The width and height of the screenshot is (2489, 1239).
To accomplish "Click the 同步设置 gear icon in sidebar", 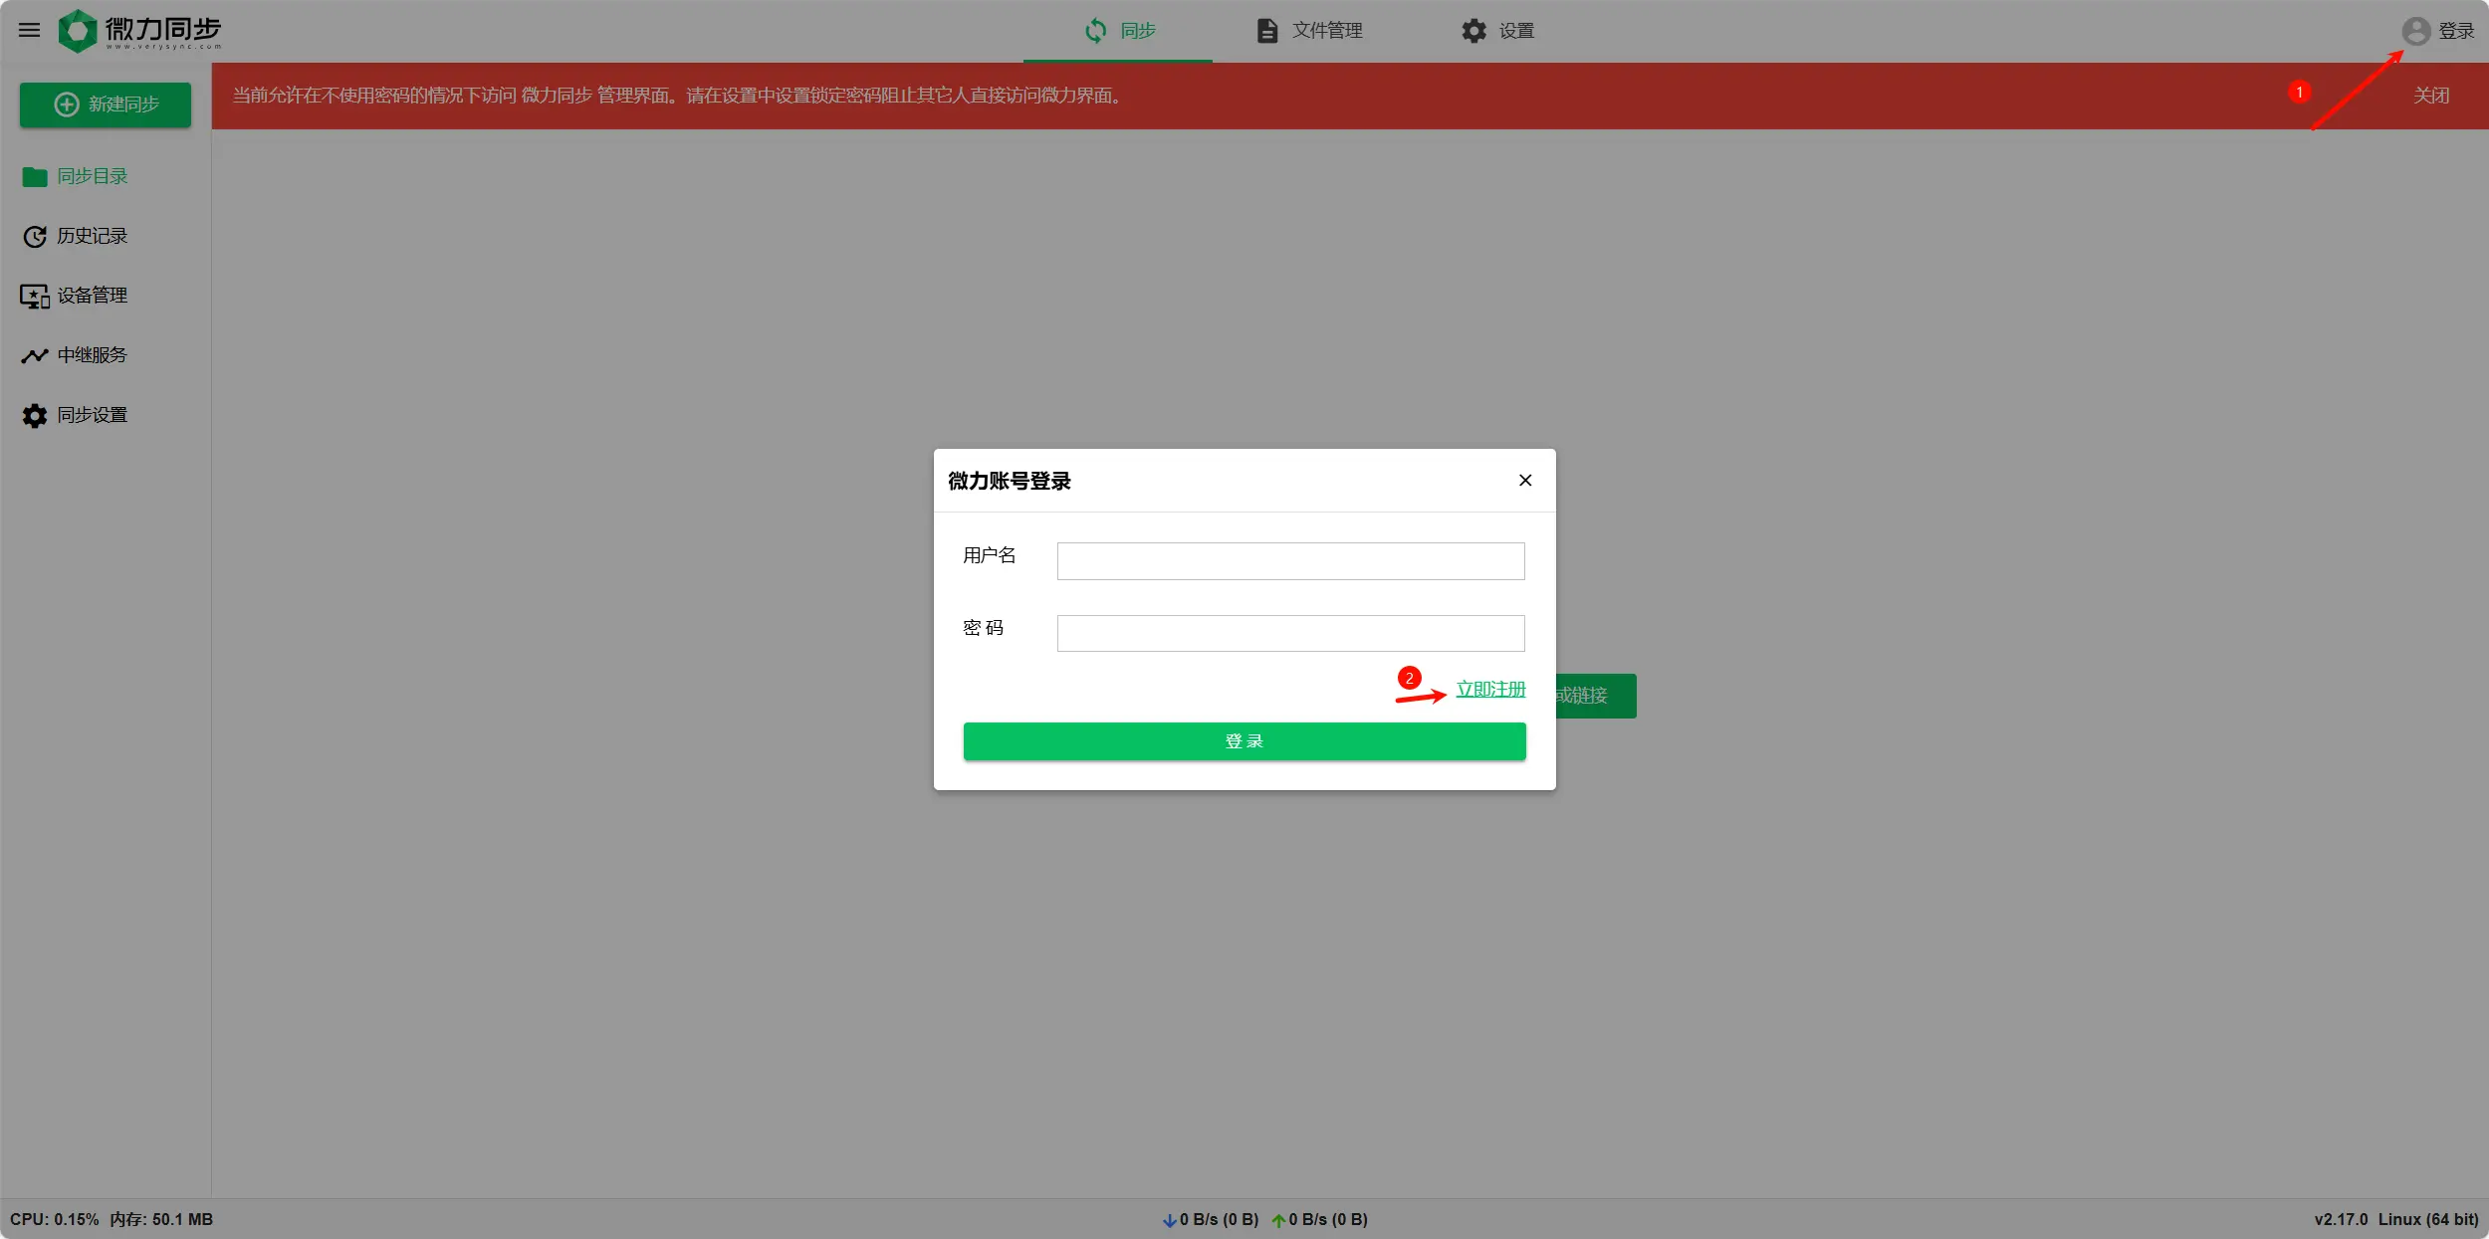I will [35, 415].
